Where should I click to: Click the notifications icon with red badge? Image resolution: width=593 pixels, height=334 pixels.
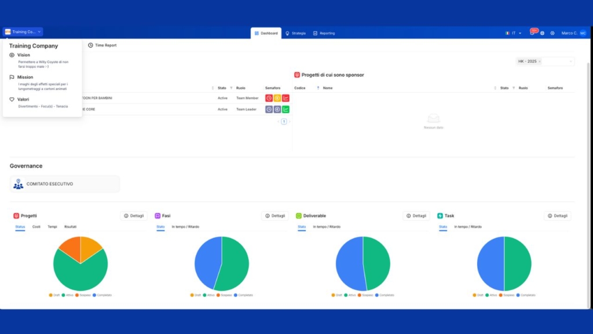(532, 33)
